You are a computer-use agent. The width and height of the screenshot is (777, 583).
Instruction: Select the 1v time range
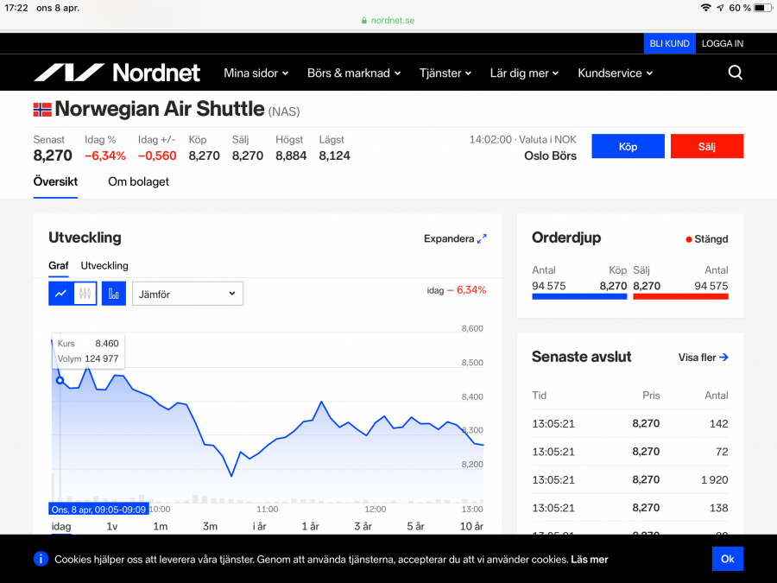[111, 526]
